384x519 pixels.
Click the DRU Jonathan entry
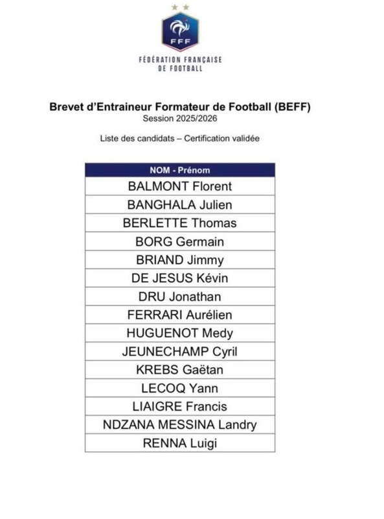[180, 296]
